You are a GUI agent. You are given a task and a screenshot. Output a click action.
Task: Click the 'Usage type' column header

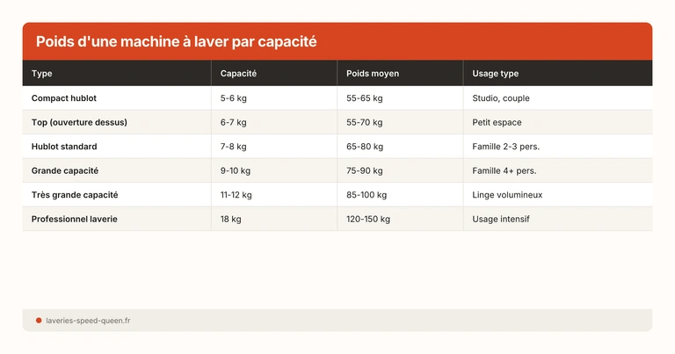click(496, 74)
